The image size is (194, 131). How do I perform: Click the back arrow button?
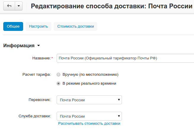pyautogui.click(x=9, y=6)
